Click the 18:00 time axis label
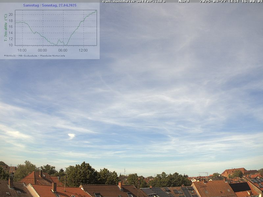Viewport: 263px width, 197px height. pos(22,50)
